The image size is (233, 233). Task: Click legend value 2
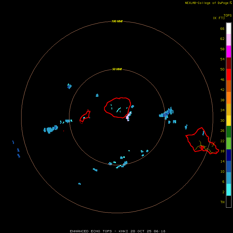pyautogui.click(x=223, y=192)
